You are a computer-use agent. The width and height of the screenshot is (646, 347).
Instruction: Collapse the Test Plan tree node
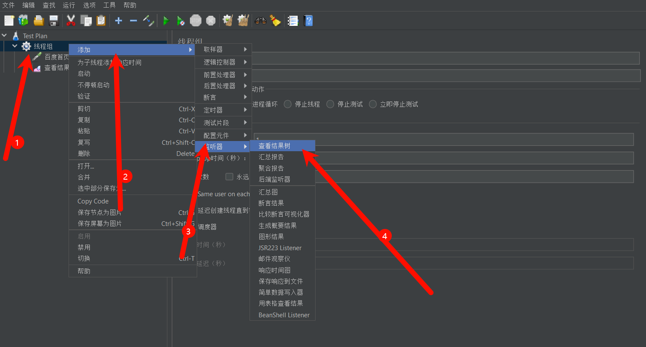5,35
